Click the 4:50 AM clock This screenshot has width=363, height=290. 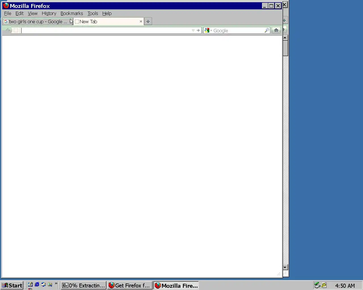[345, 285]
